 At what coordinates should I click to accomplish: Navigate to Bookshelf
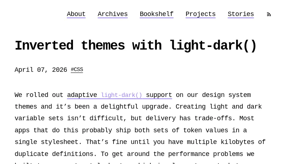[x=156, y=14]
